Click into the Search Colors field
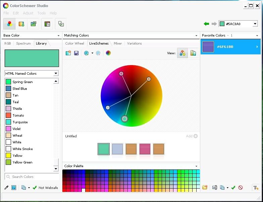The width and height of the screenshot is (263, 202). coord(32,177)
